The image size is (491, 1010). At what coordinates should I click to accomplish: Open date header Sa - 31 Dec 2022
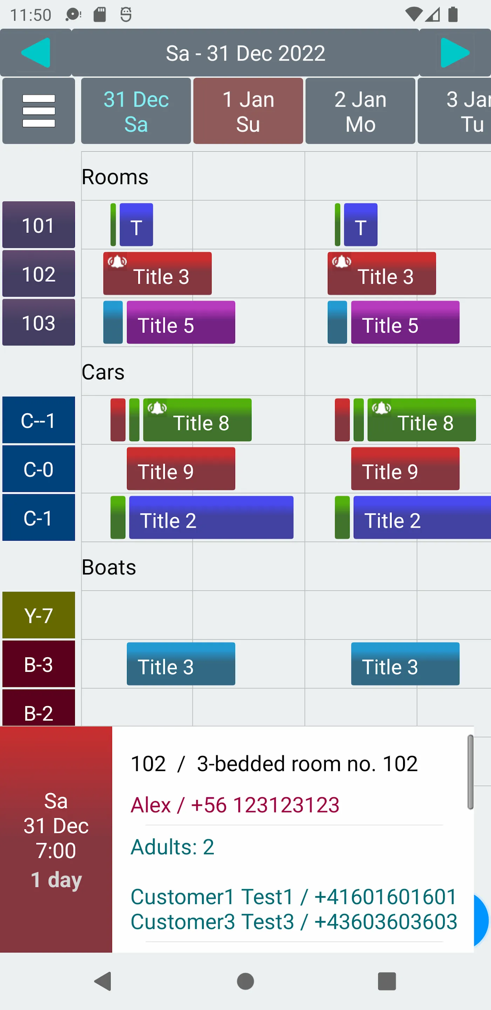245,53
